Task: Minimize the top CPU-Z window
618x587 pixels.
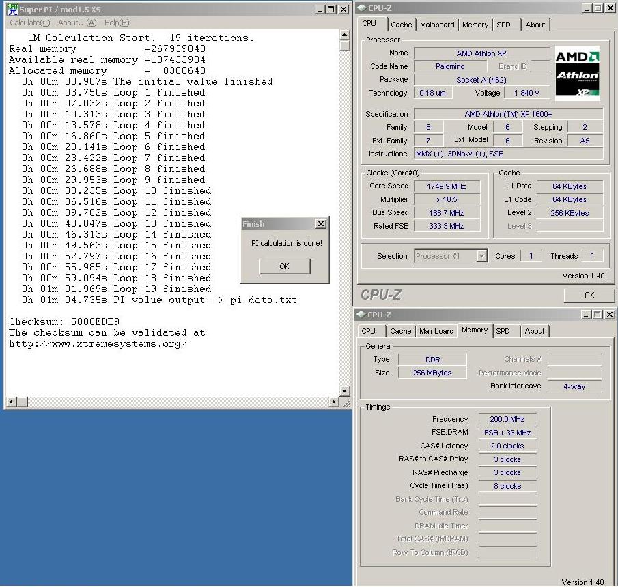Action: [x=587, y=8]
